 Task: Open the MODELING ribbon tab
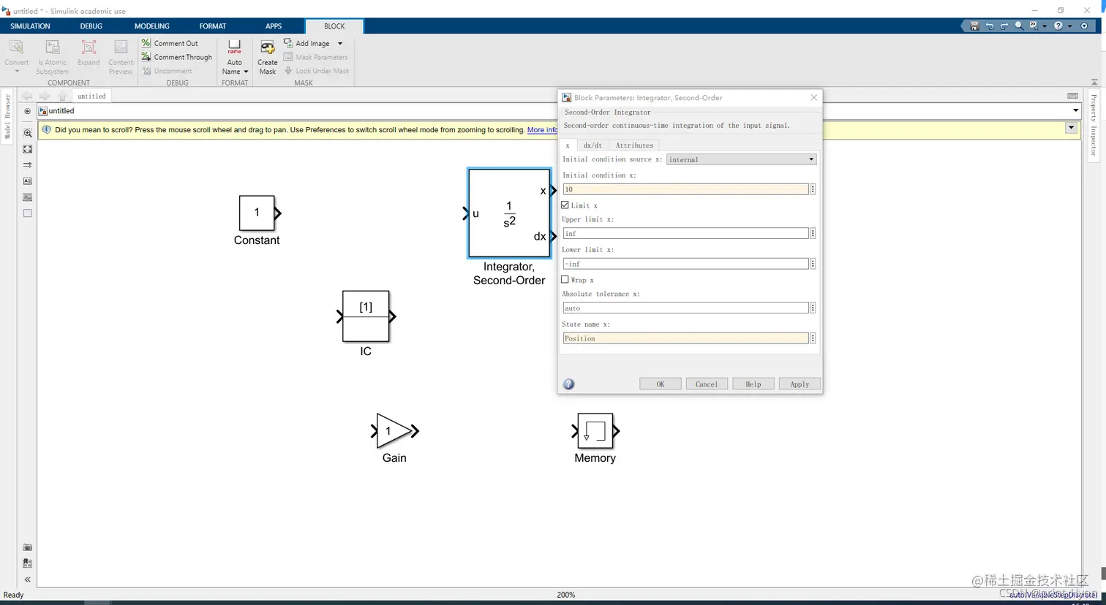point(152,26)
